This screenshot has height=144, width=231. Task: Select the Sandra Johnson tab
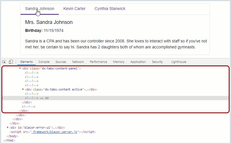click(x=40, y=9)
